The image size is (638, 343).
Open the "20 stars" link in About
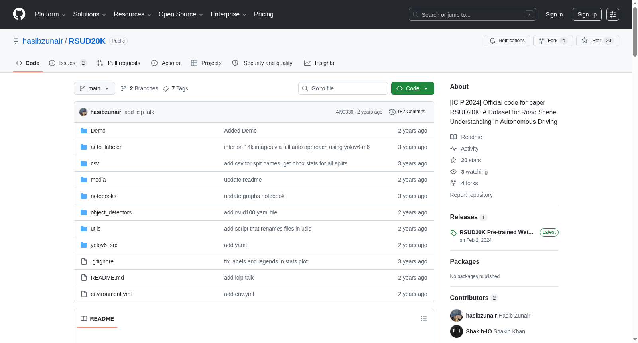tap(471, 160)
